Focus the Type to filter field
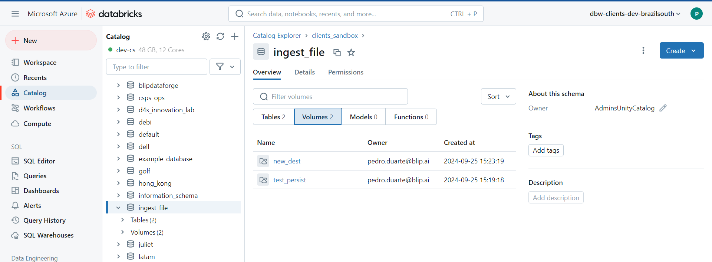712x262 pixels. click(156, 67)
